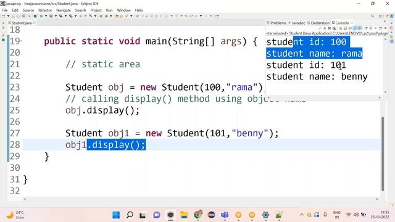Click the Display Selected Console icon
The height and width of the screenshot is (222, 395).
[371, 28]
